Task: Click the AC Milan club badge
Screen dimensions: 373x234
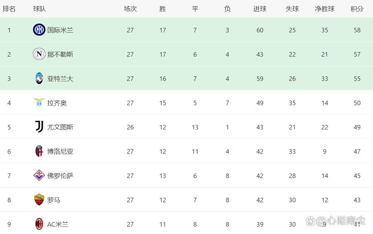Action: click(x=39, y=224)
